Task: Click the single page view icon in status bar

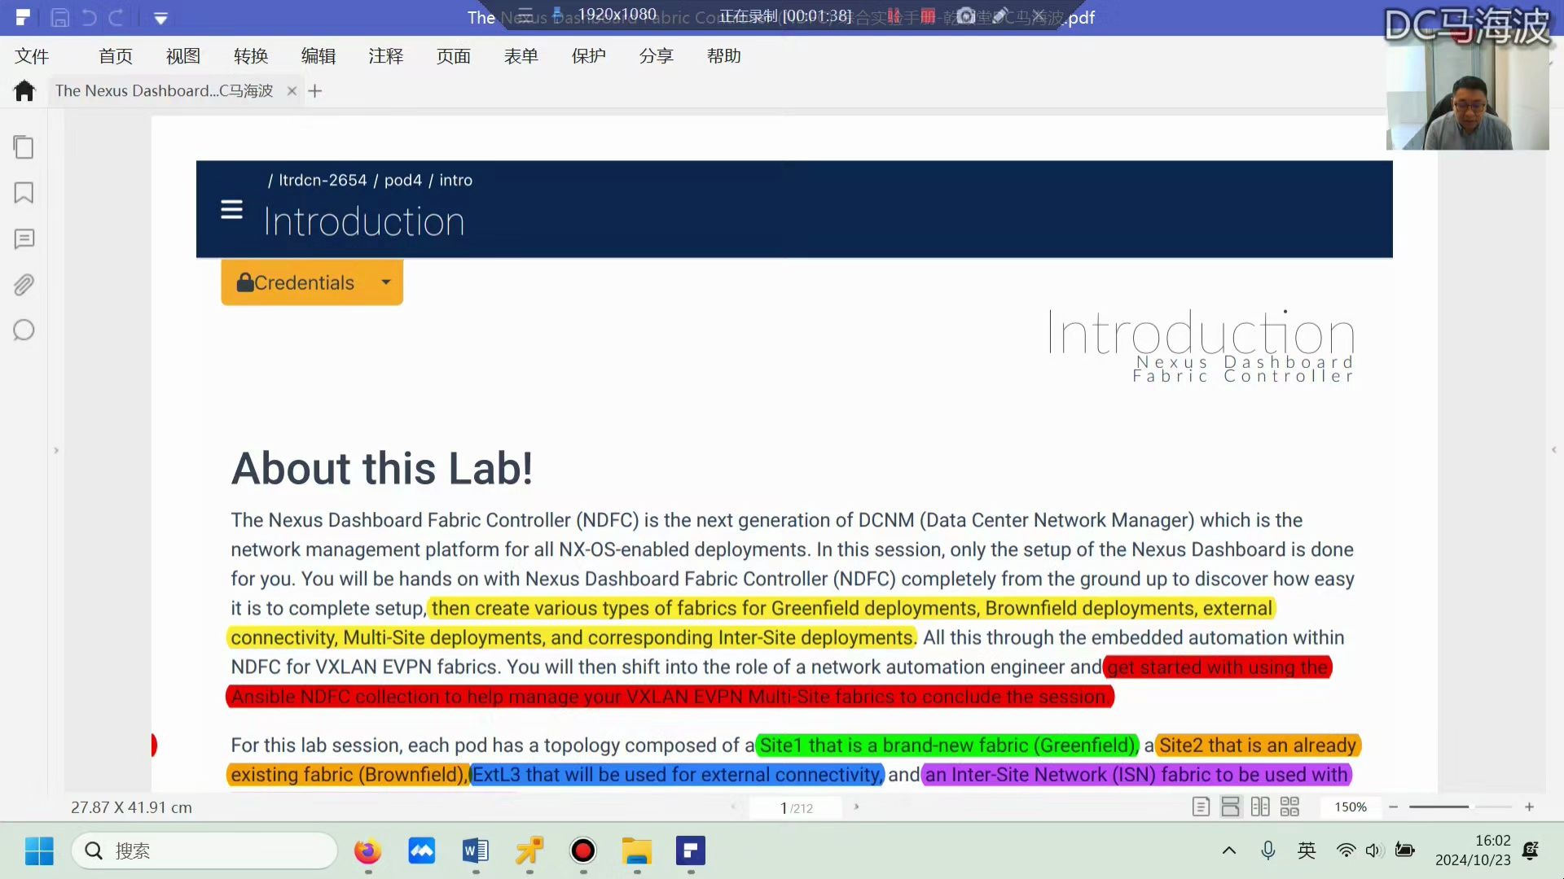Action: tap(1201, 807)
